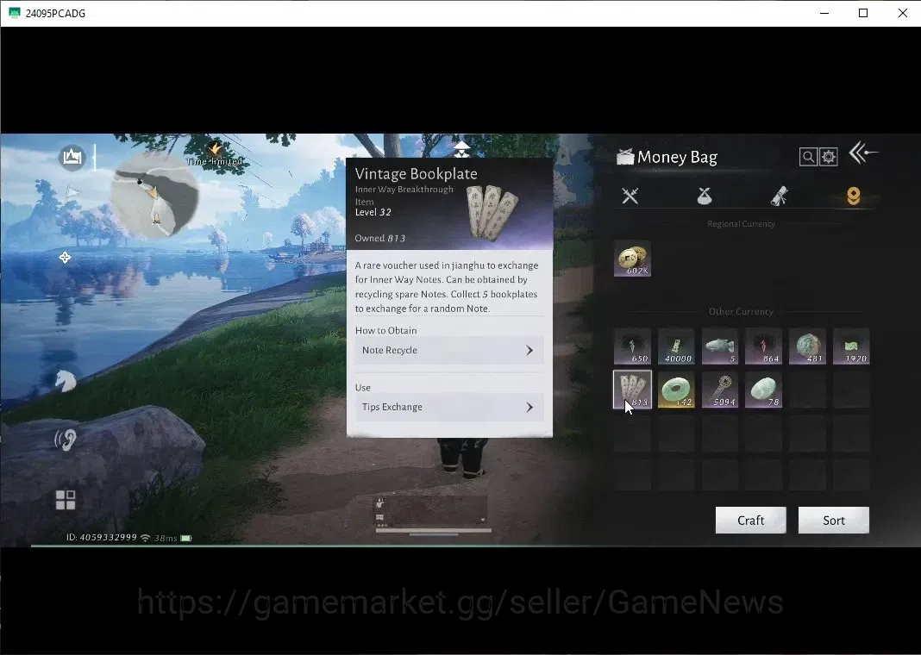Click the Vintage Bookplate item image
Viewport: 921px width, 655px height.
point(492,212)
